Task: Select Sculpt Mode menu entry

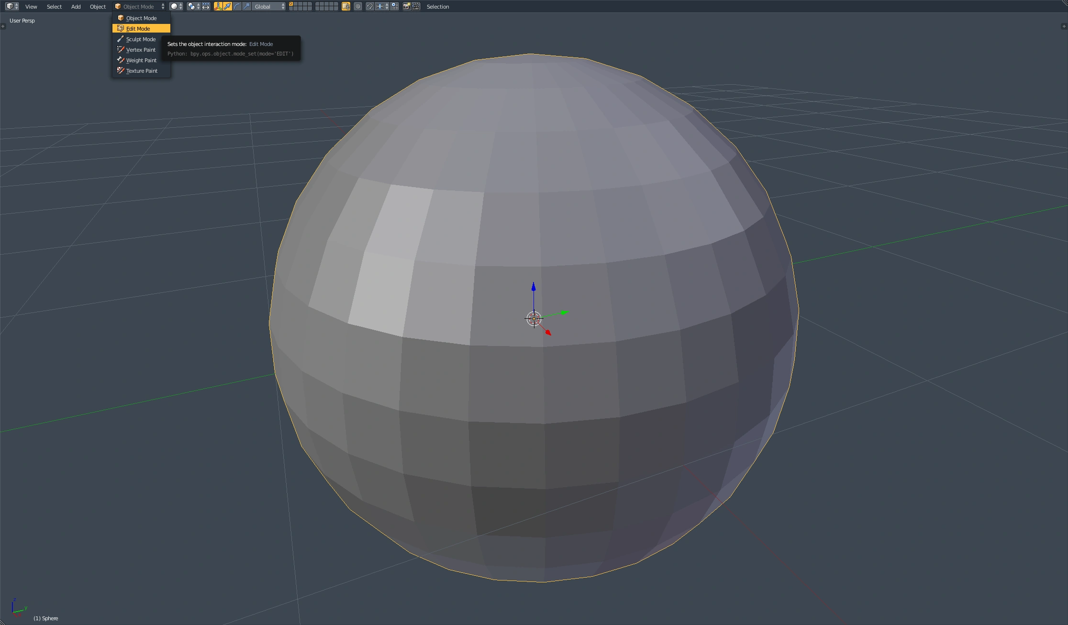Action: (x=141, y=39)
